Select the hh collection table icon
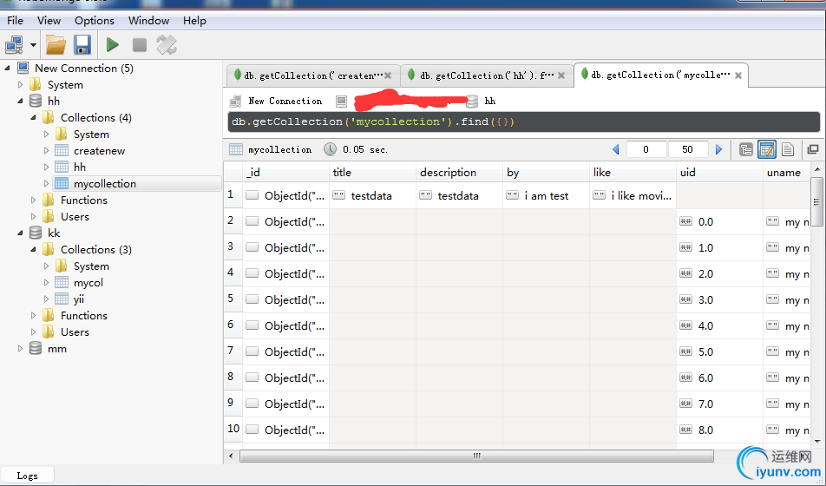 [x=62, y=167]
